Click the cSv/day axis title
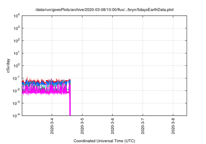 [8, 66]
